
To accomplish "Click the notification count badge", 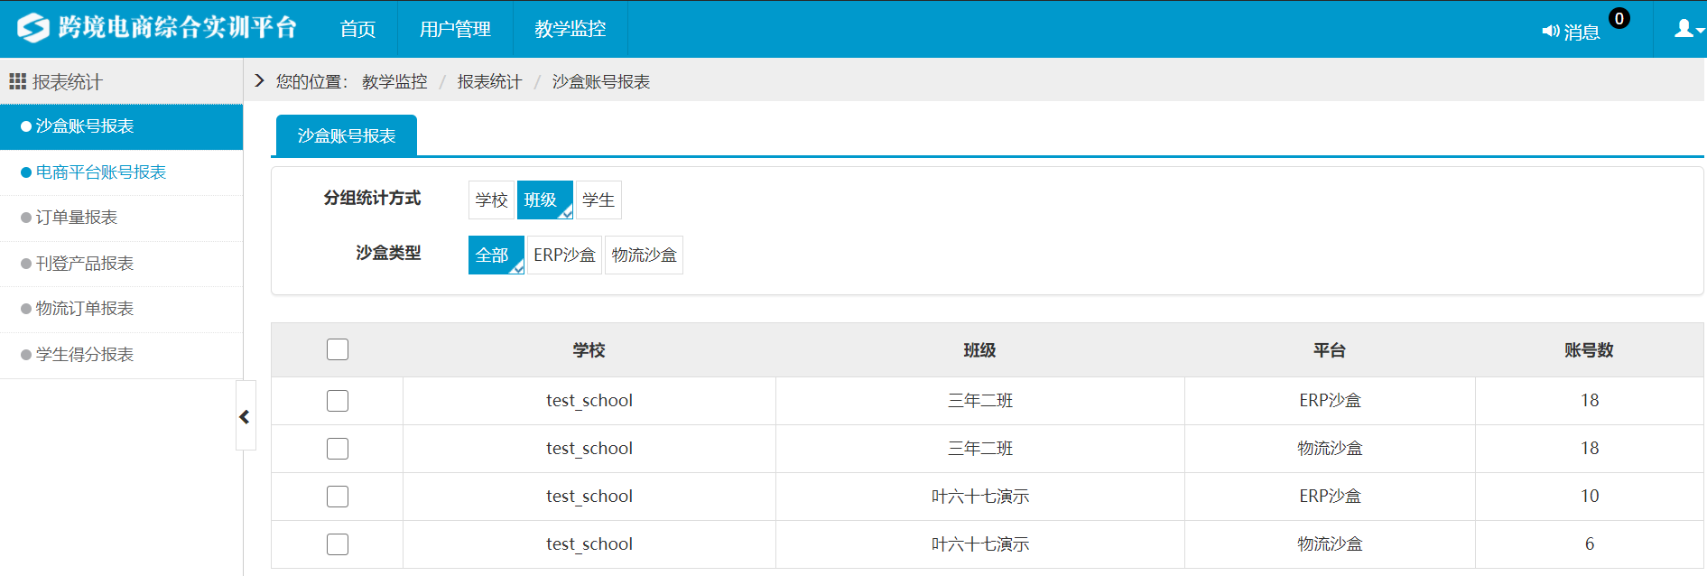I will tap(1619, 19).
